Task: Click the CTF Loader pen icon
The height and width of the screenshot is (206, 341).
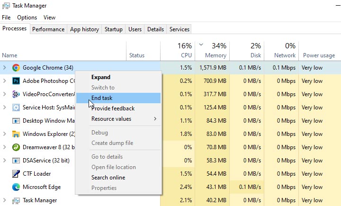Action: pyautogui.click(x=16, y=174)
